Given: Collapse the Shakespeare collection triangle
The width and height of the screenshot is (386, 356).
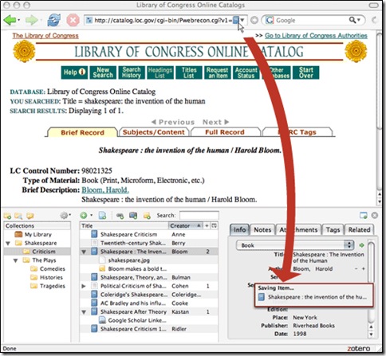Looking at the screenshot, I should tap(8, 243).
